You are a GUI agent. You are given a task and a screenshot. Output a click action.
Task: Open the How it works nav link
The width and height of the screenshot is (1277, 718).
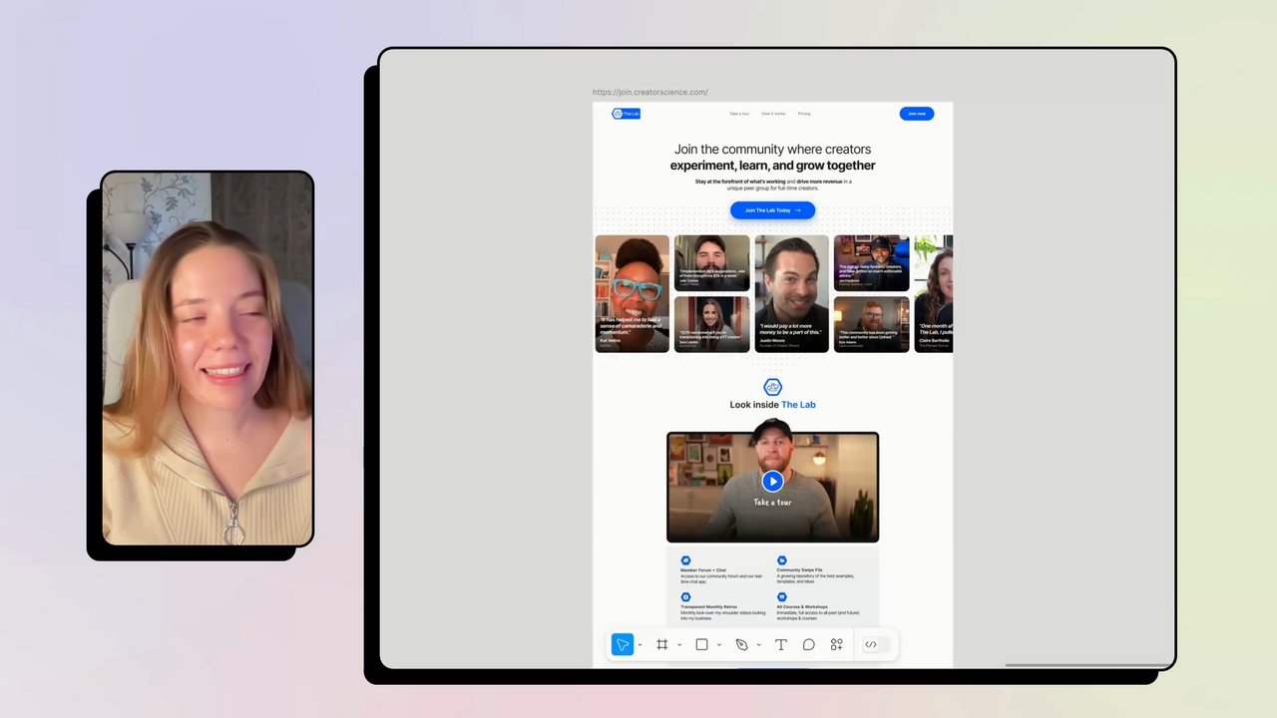tap(773, 114)
